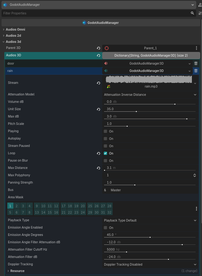Enable Emission Angle Enabled checkbox
The width and height of the screenshot is (202, 276).
pyautogui.click(x=105, y=228)
